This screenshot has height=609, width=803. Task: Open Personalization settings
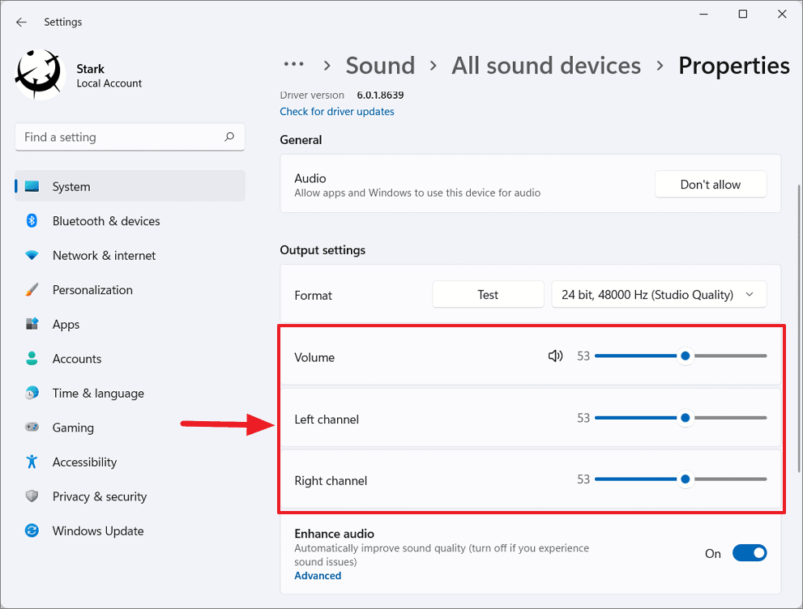pyautogui.click(x=92, y=289)
